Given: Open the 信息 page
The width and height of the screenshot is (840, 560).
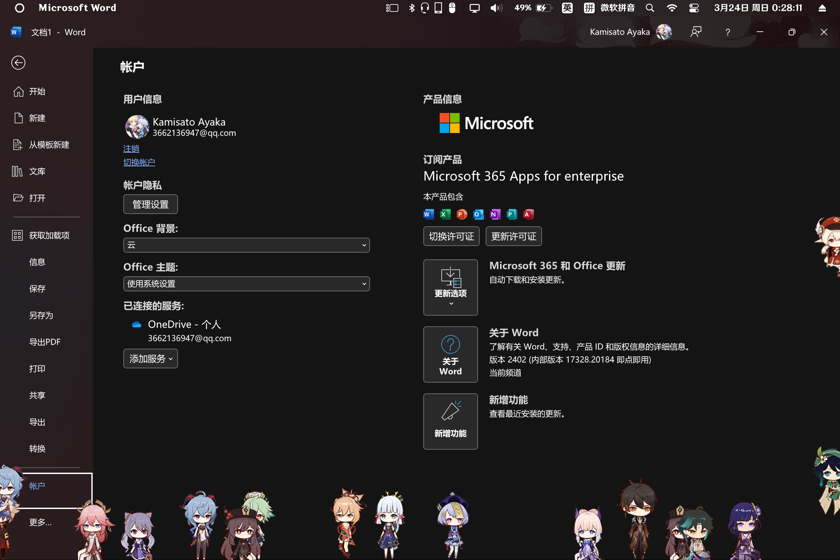Looking at the screenshot, I should (37, 262).
